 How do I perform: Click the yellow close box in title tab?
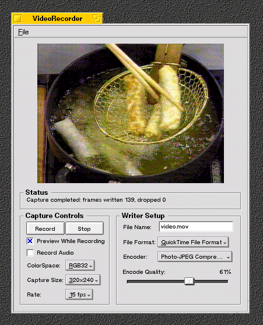(17, 19)
